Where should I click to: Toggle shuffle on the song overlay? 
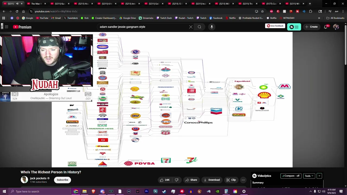tap(15, 94)
